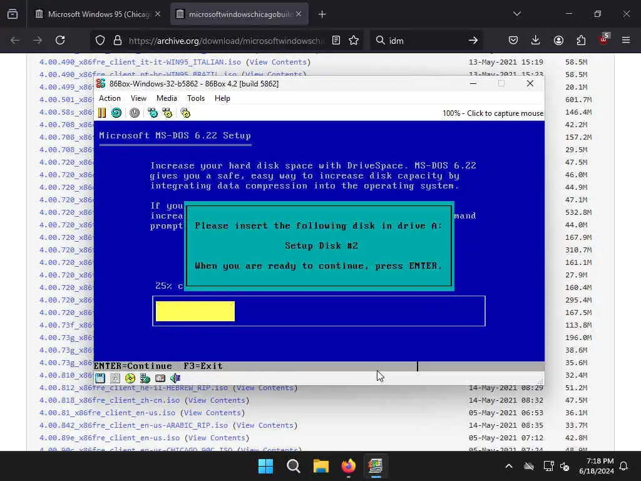Click the archive.org URL address field
641x481 pixels.
pos(227,41)
